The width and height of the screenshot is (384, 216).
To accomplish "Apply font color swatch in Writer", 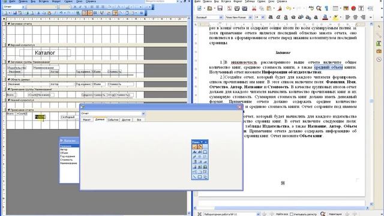I will pos(325,17).
